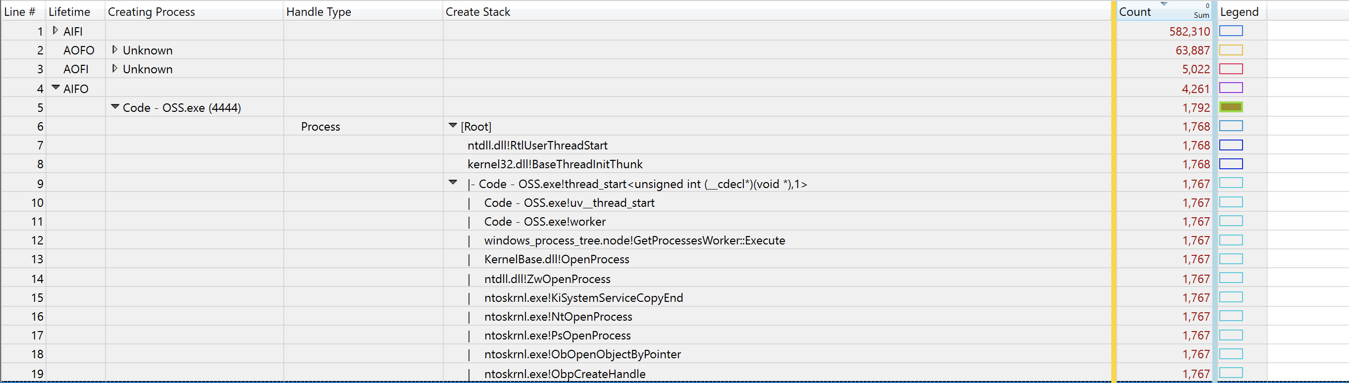Select the KernelBase.dll!OpenProcess stack row
This screenshot has height=383, width=1349.
tap(556, 259)
